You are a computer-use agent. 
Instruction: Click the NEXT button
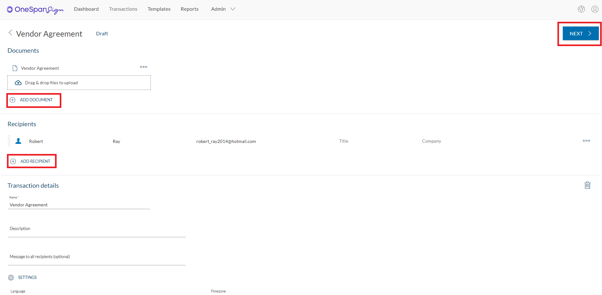tap(580, 33)
